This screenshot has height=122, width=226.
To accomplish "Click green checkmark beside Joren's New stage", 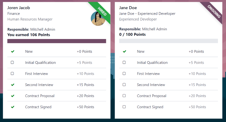I will pyautogui.click(x=13, y=51).
